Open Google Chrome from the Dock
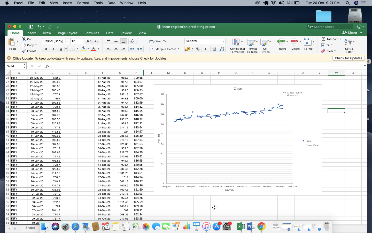Viewport: 372px width, 233px height. (261, 227)
